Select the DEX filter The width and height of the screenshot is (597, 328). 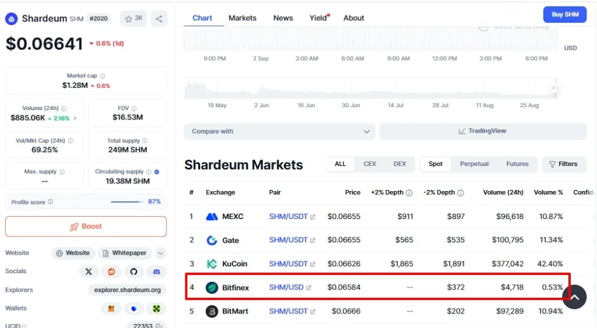pyautogui.click(x=400, y=164)
